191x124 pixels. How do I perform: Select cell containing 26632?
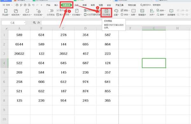[19, 54]
